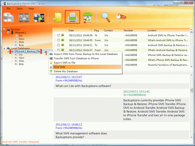Image resolution: width=195 pixels, height=146 pixels.
Task: Click the key registration toolbar icon
Action: click(x=121, y=18)
